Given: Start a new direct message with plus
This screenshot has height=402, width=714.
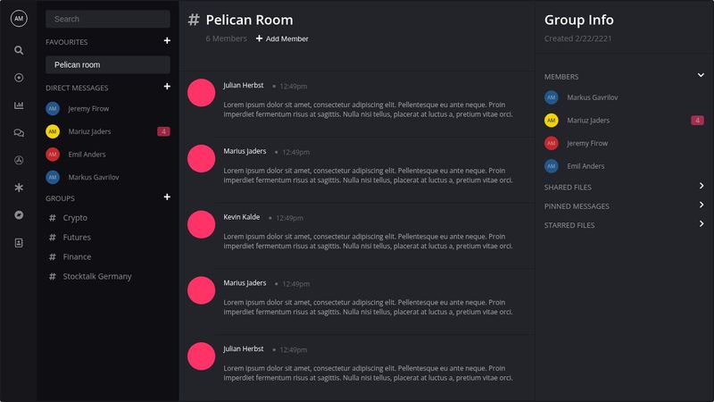Looking at the screenshot, I should point(167,87).
